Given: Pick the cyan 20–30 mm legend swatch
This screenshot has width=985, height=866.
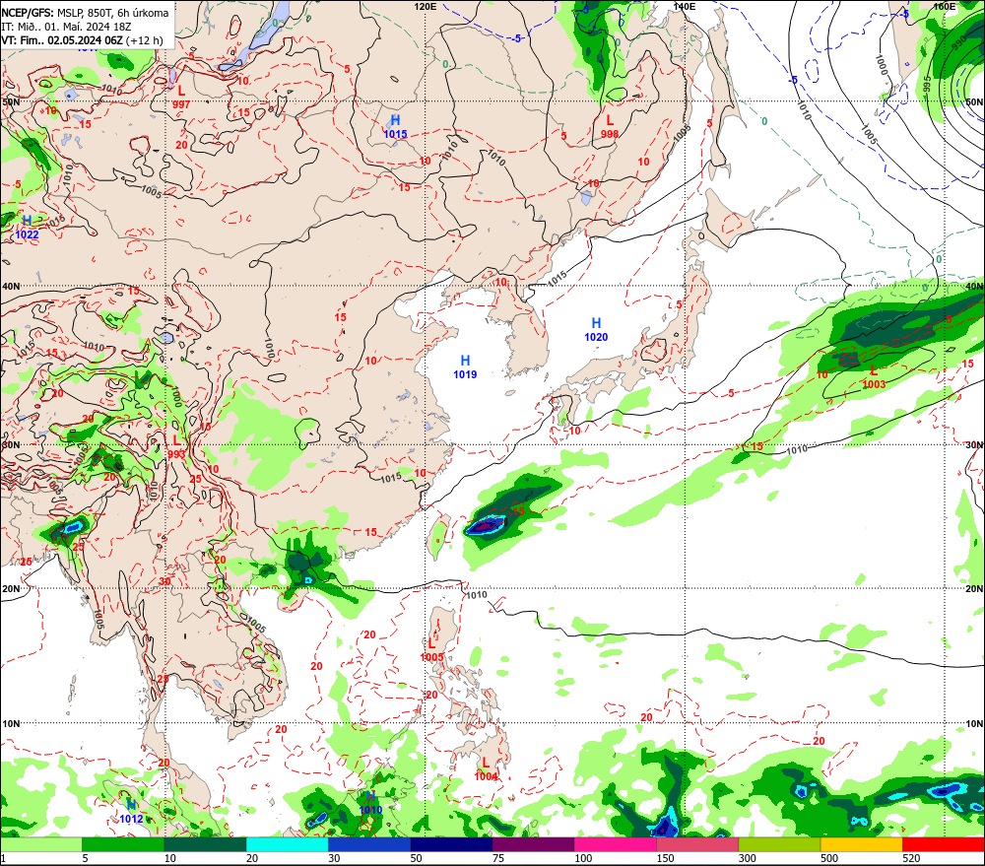Looking at the screenshot, I should 287,844.
